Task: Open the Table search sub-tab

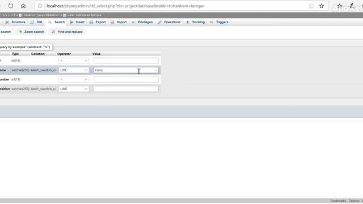Action: click(x=6, y=32)
